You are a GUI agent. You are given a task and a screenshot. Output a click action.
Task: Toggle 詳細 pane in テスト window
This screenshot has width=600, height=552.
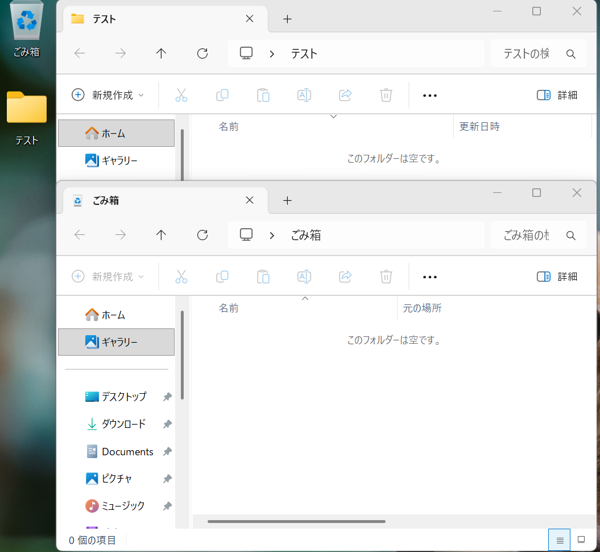(557, 95)
